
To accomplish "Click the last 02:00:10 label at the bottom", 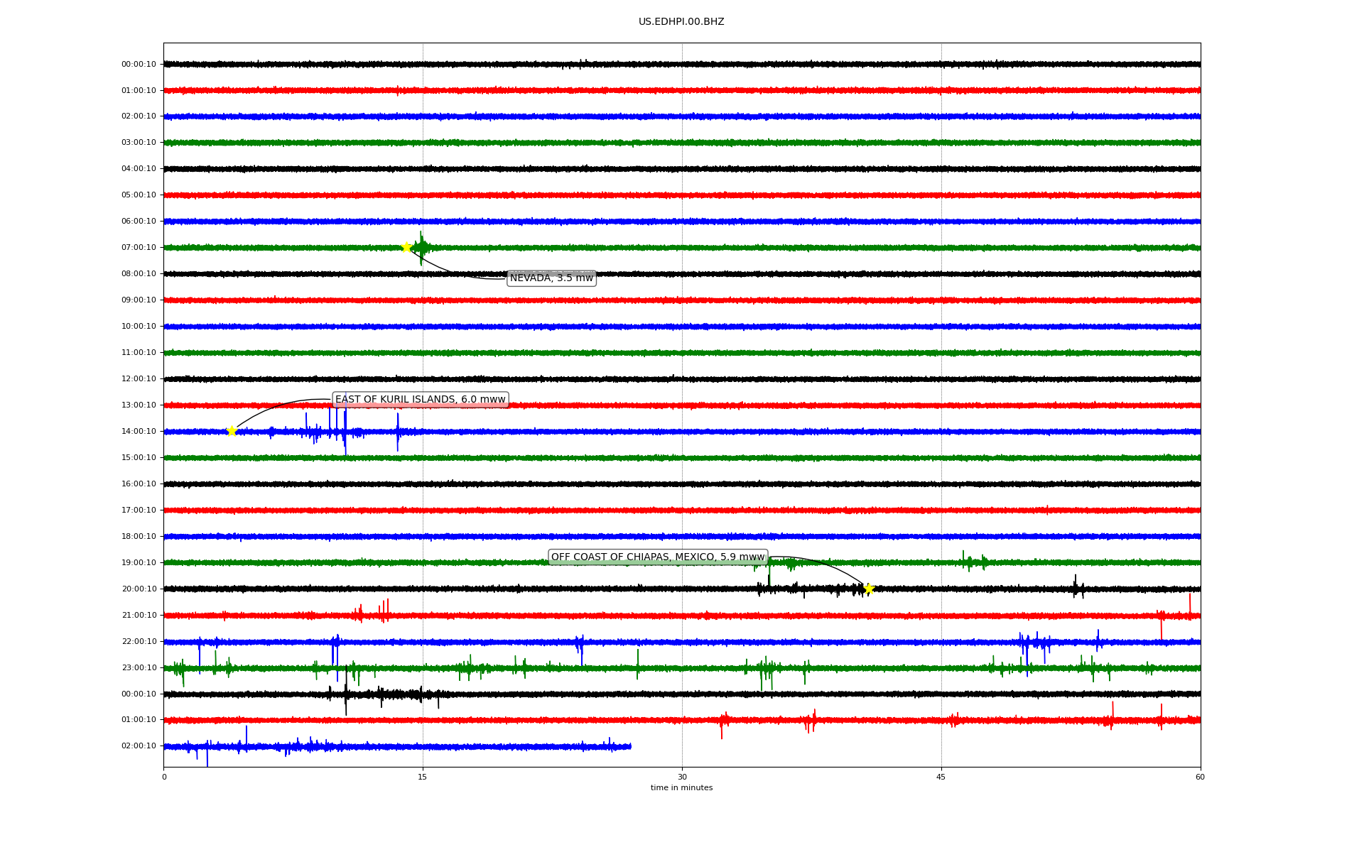I will pyautogui.click(x=139, y=746).
